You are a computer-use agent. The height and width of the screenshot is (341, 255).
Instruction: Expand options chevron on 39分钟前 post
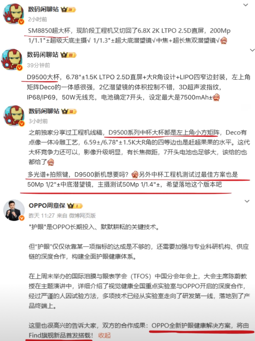coord(252,50)
